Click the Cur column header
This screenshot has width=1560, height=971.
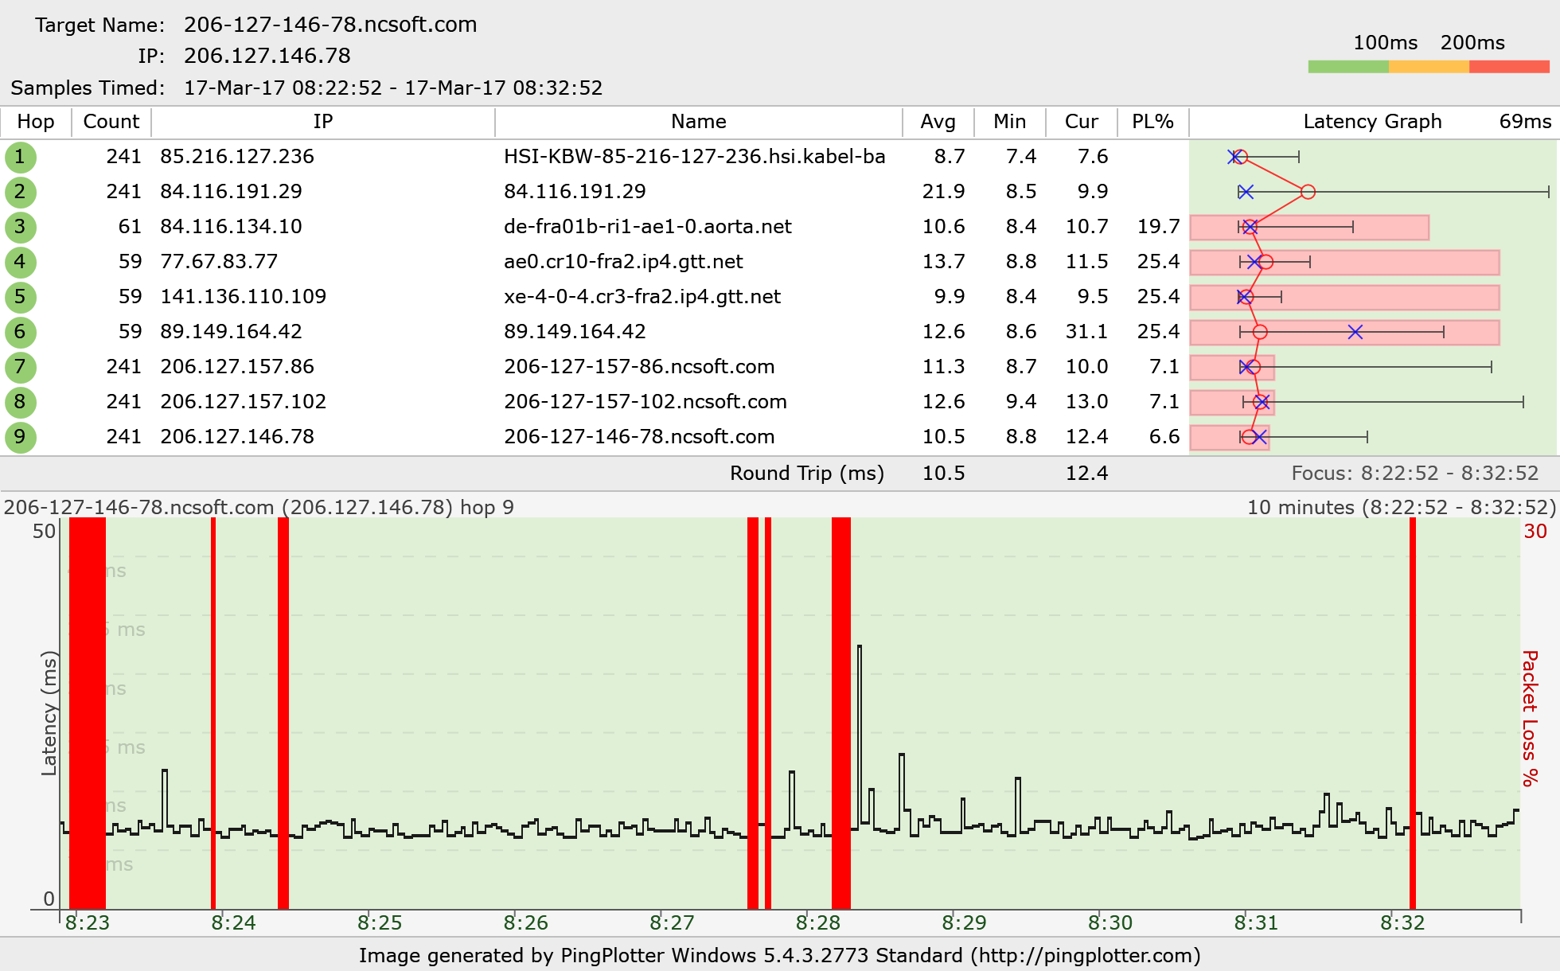1082,122
